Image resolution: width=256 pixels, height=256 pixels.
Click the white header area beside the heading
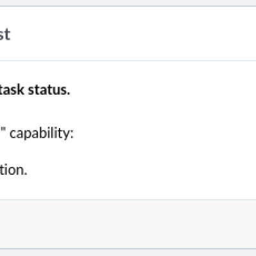(x=132, y=34)
